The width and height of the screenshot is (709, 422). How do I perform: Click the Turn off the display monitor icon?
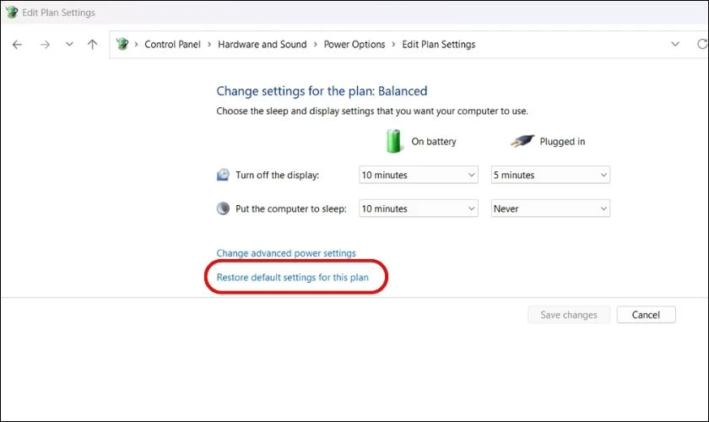click(223, 175)
